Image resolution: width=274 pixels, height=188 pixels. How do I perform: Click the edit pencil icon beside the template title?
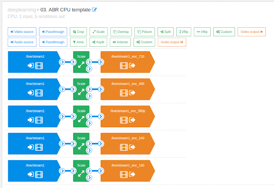point(95,10)
